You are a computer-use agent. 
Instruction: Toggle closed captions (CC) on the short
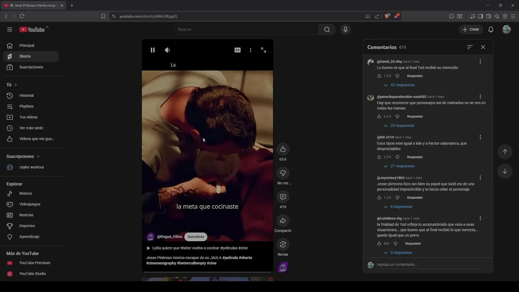[238, 50]
